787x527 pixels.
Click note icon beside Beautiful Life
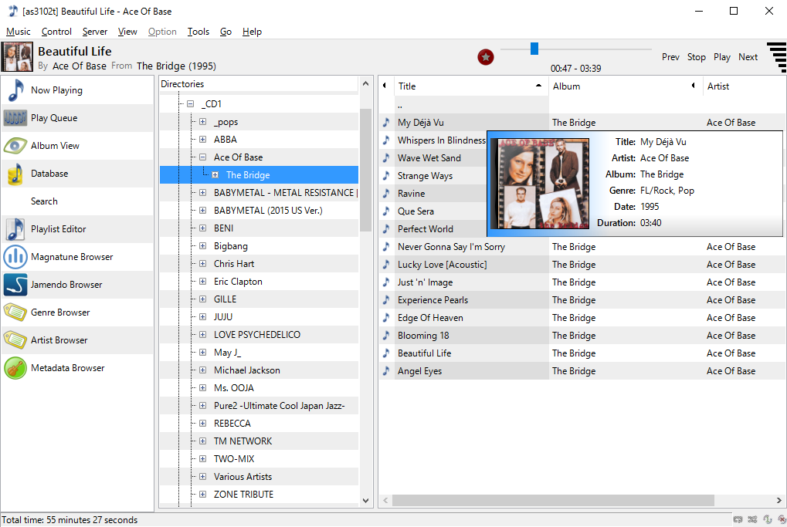tap(386, 353)
